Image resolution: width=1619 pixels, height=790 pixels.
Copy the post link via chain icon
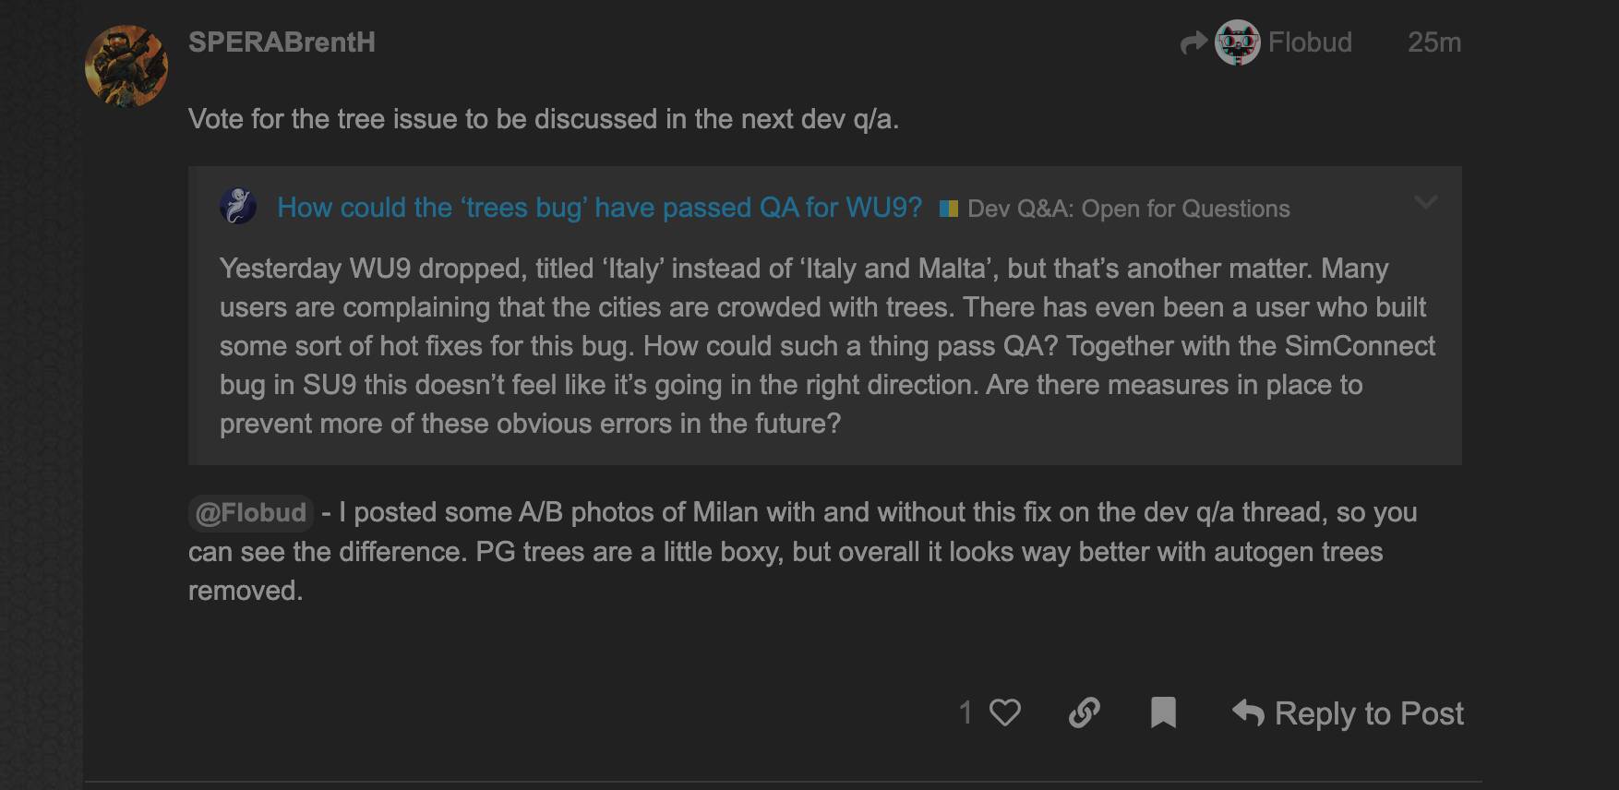pos(1085,712)
